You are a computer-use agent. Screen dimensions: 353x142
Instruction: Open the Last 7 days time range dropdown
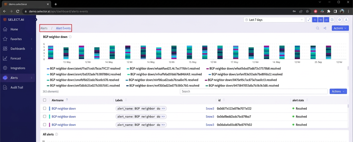pos(274,20)
